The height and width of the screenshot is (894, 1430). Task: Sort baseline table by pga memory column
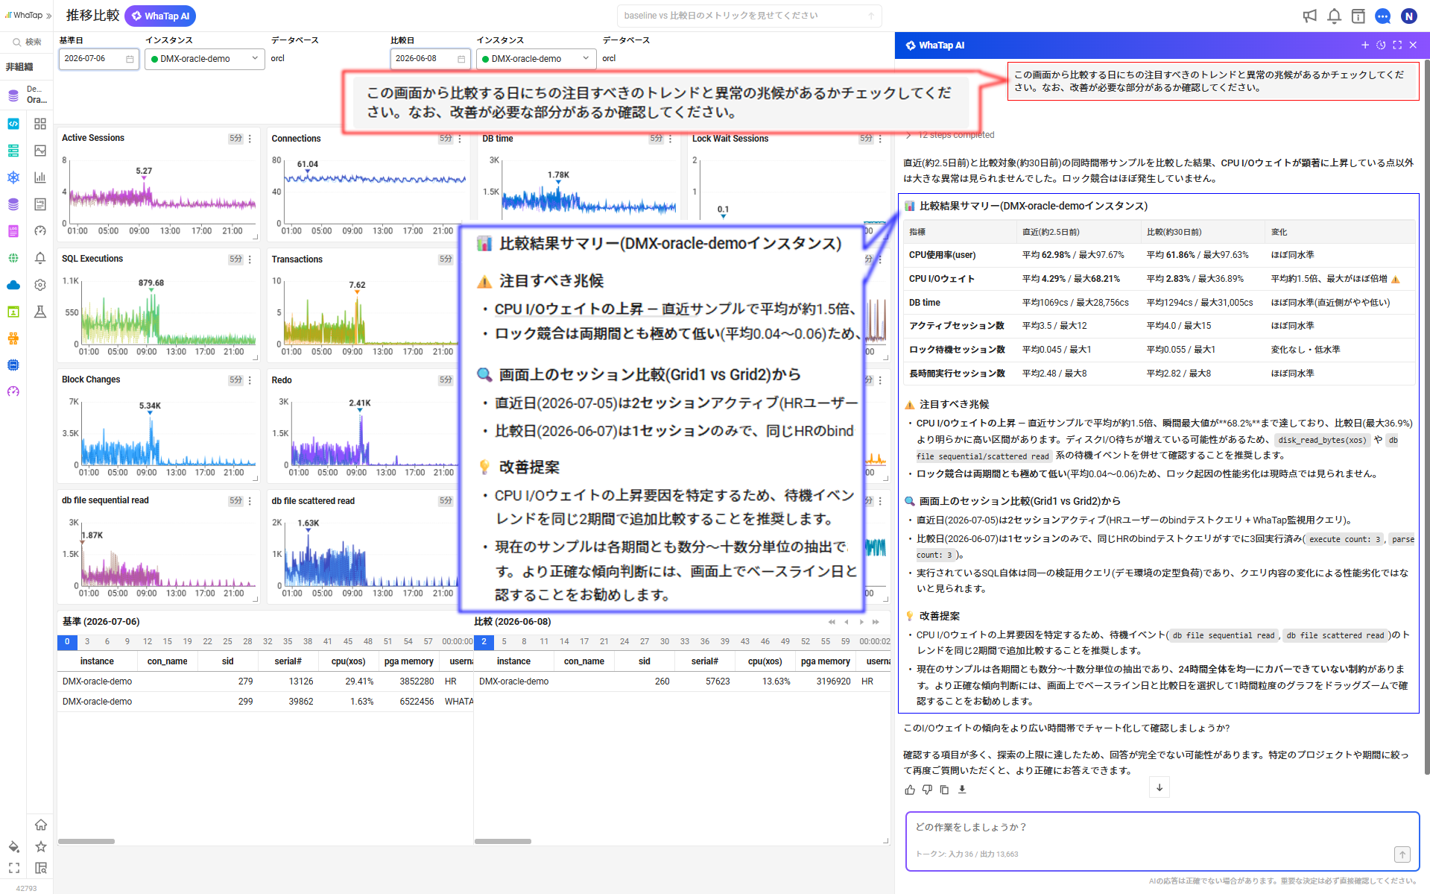(x=408, y=661)
